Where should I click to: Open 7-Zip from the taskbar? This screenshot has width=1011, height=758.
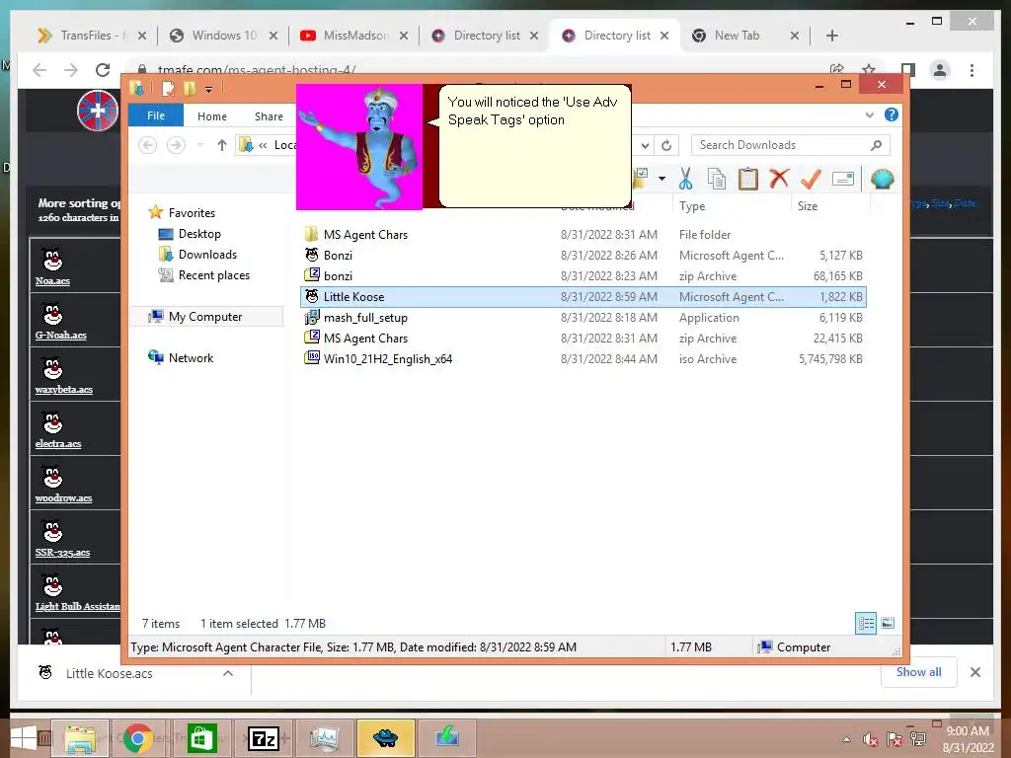click(264, 738)
